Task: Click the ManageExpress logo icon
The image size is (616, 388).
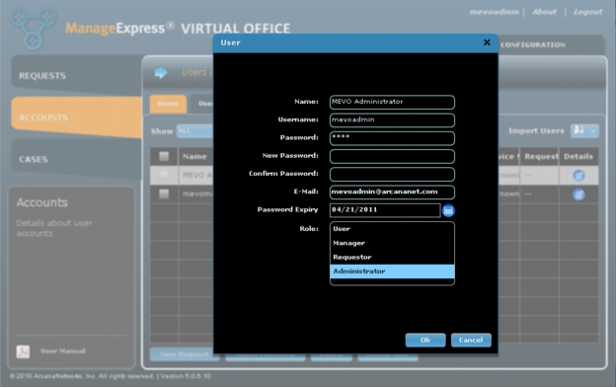Action: click(x=33, y=29)
